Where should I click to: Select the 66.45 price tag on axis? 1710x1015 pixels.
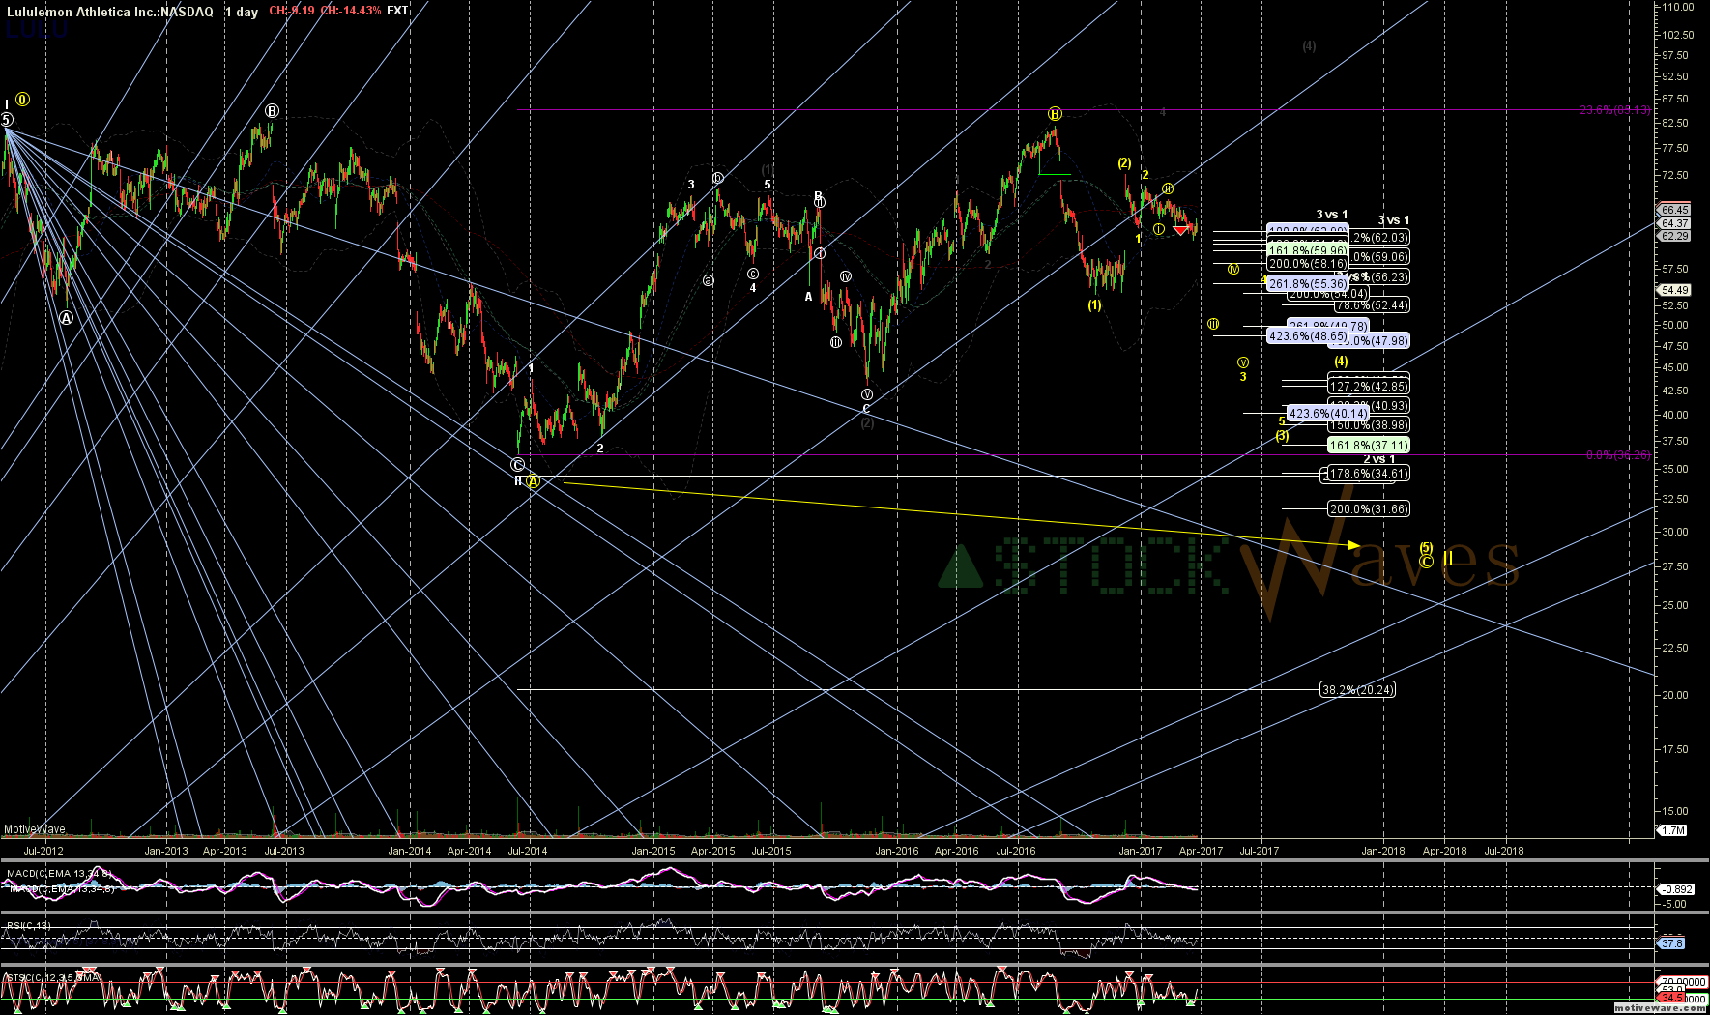(1674, 210)
